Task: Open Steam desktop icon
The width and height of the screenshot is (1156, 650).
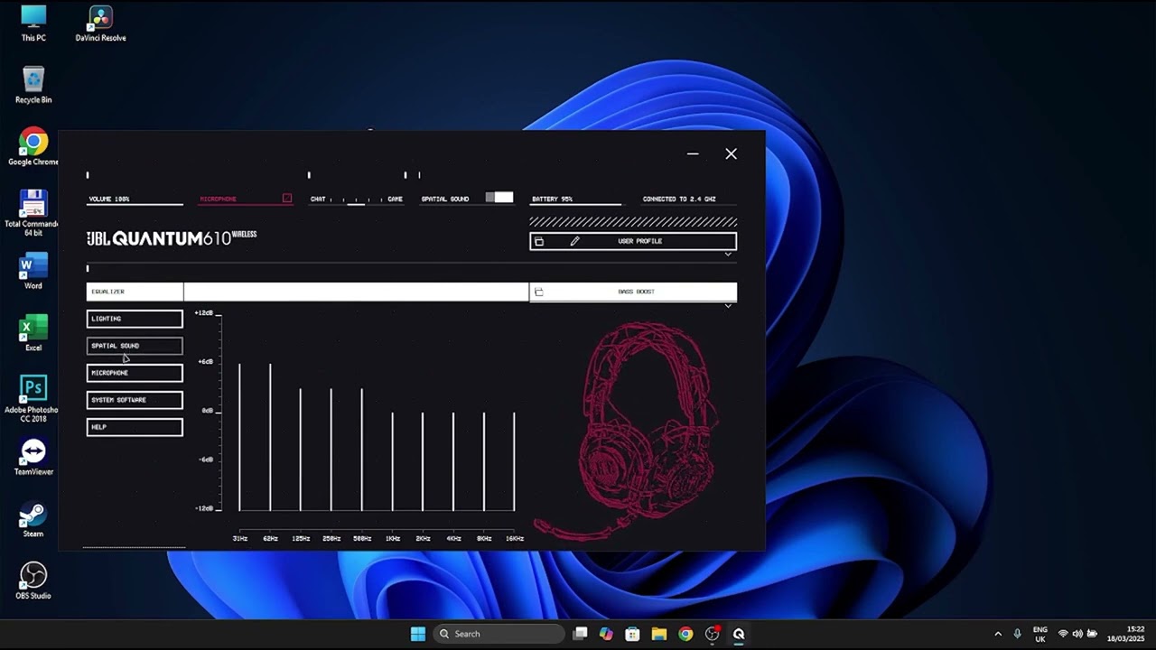Action: pyautogui.click(x=33, y=519)
